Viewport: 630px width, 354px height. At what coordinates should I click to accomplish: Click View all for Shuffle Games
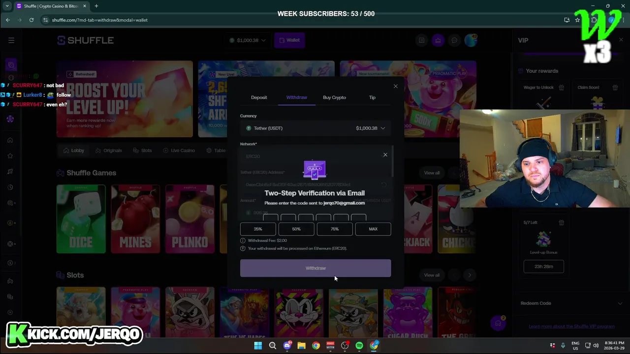432,173
